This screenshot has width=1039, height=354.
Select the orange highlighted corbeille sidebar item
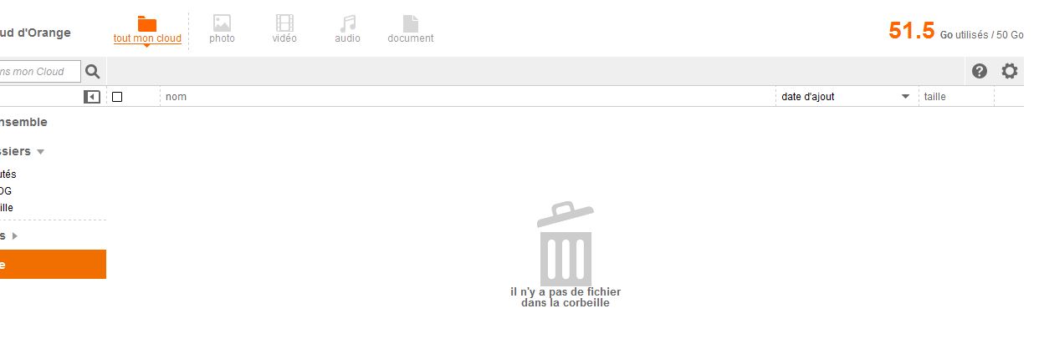(x=53, y=264)
